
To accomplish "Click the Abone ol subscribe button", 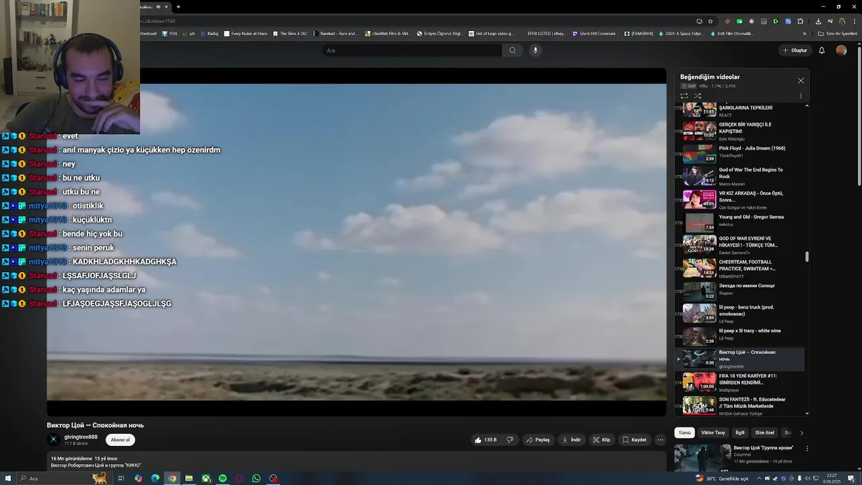I will [x=121, y=440].
